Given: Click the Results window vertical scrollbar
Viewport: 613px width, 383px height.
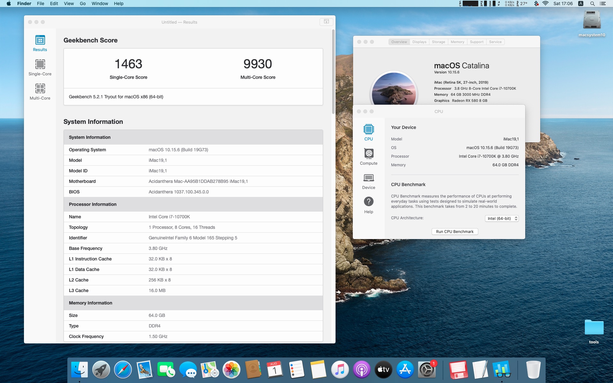Looking at the screenshot, I should coord(333,72).
